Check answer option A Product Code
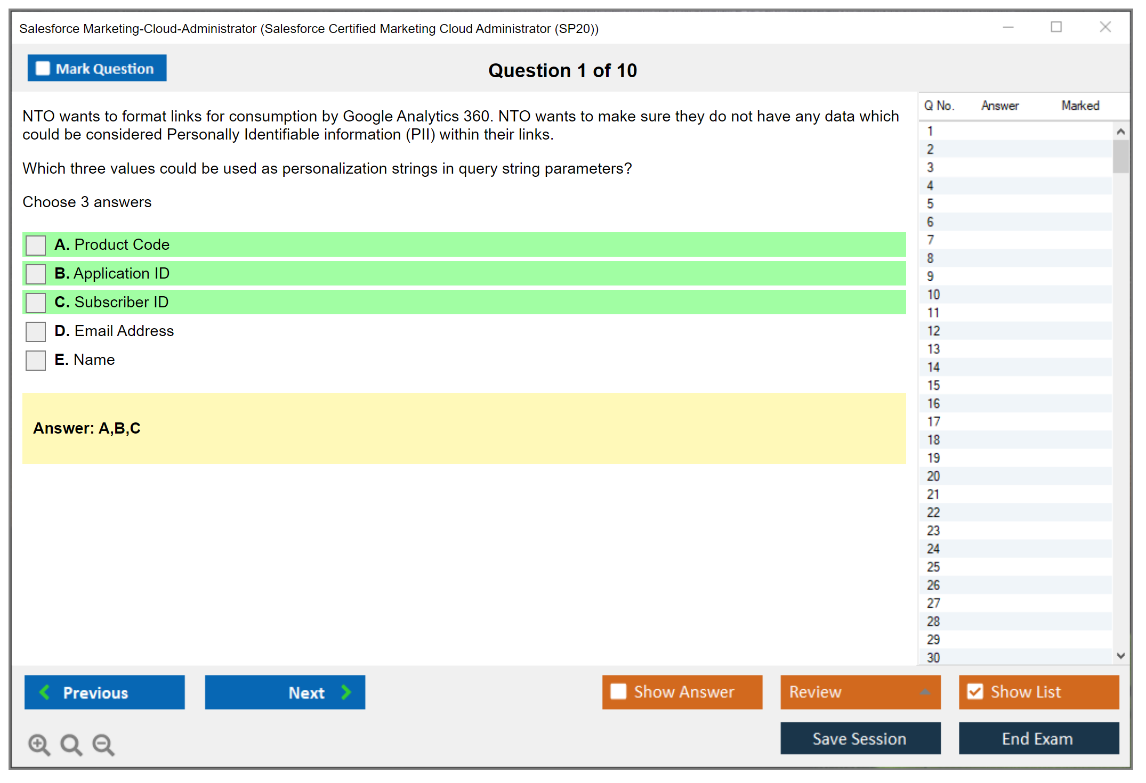Viewport: 1146px width, 783px height. [36, 245]
